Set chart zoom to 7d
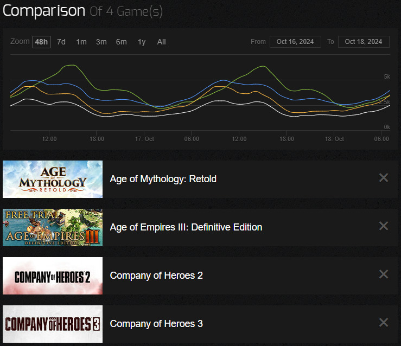This screenshot has width=401, height=346. [x=61, y=42]
